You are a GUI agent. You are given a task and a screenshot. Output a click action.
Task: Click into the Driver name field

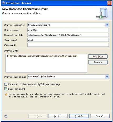click(68, 30)
